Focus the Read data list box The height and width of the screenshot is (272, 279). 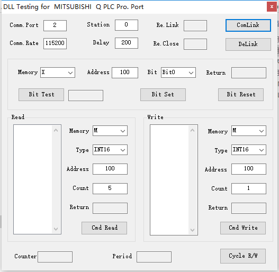coord(37,179)
